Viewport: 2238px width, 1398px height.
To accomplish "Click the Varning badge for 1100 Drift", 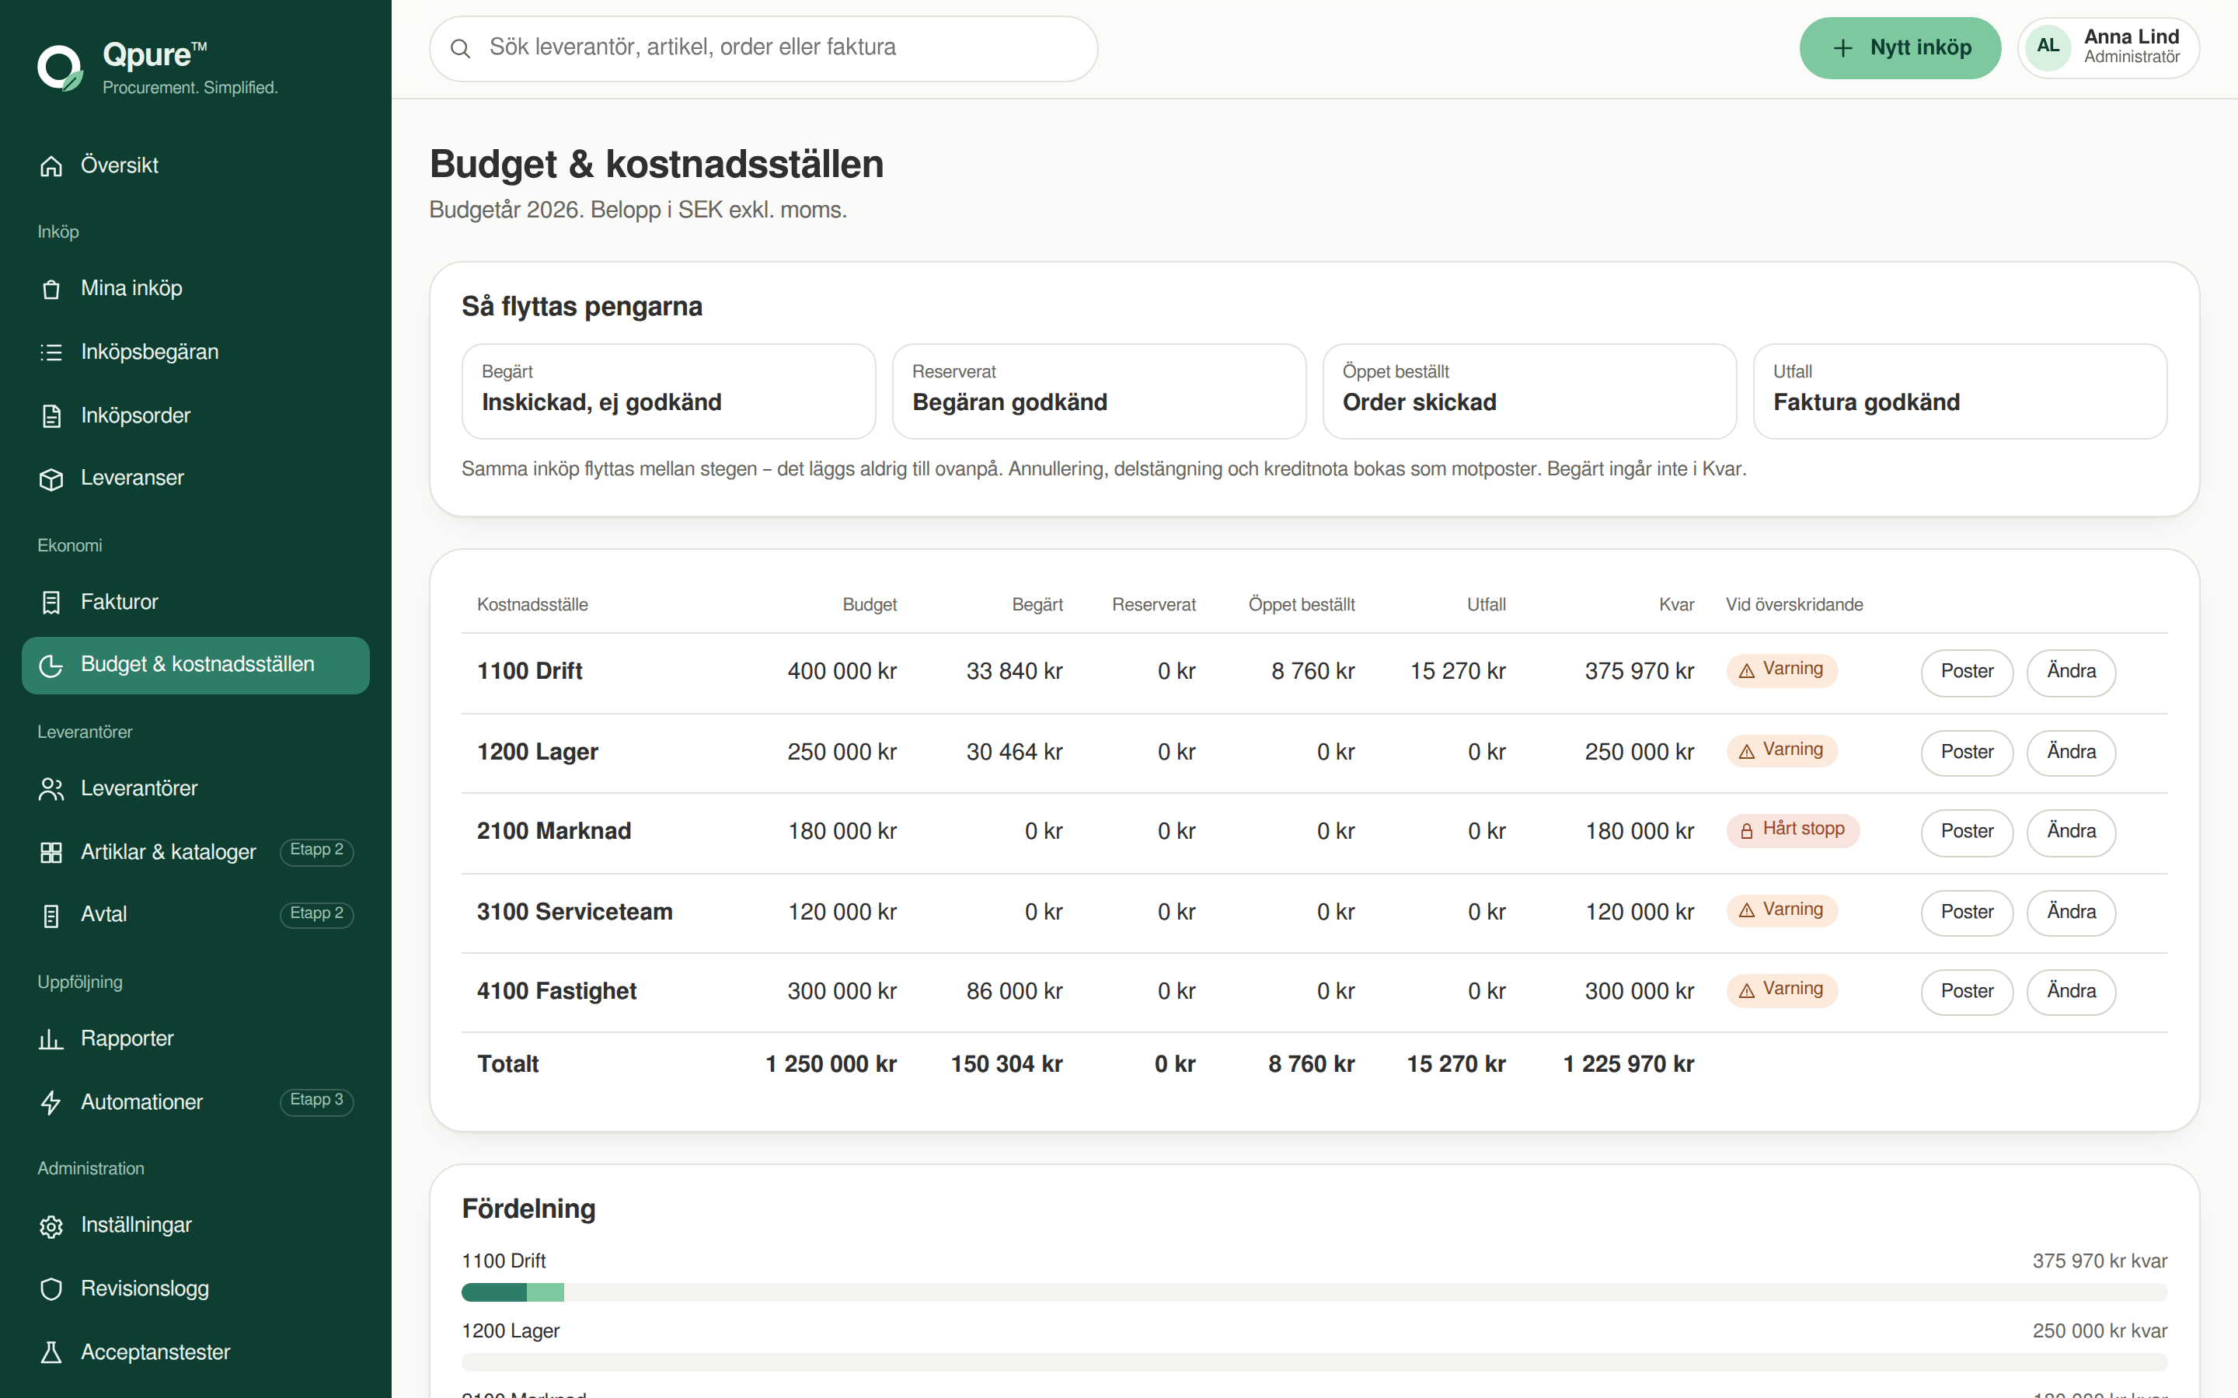I will 1781,670.
